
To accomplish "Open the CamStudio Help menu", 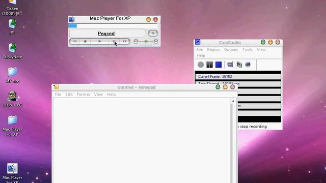I will [201, 55].
